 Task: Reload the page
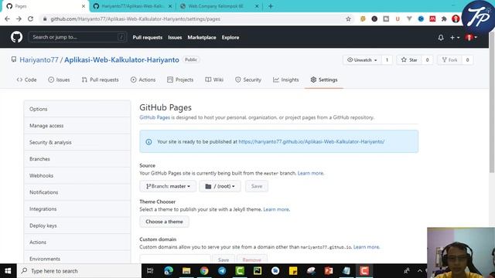[x=30, y=19]
